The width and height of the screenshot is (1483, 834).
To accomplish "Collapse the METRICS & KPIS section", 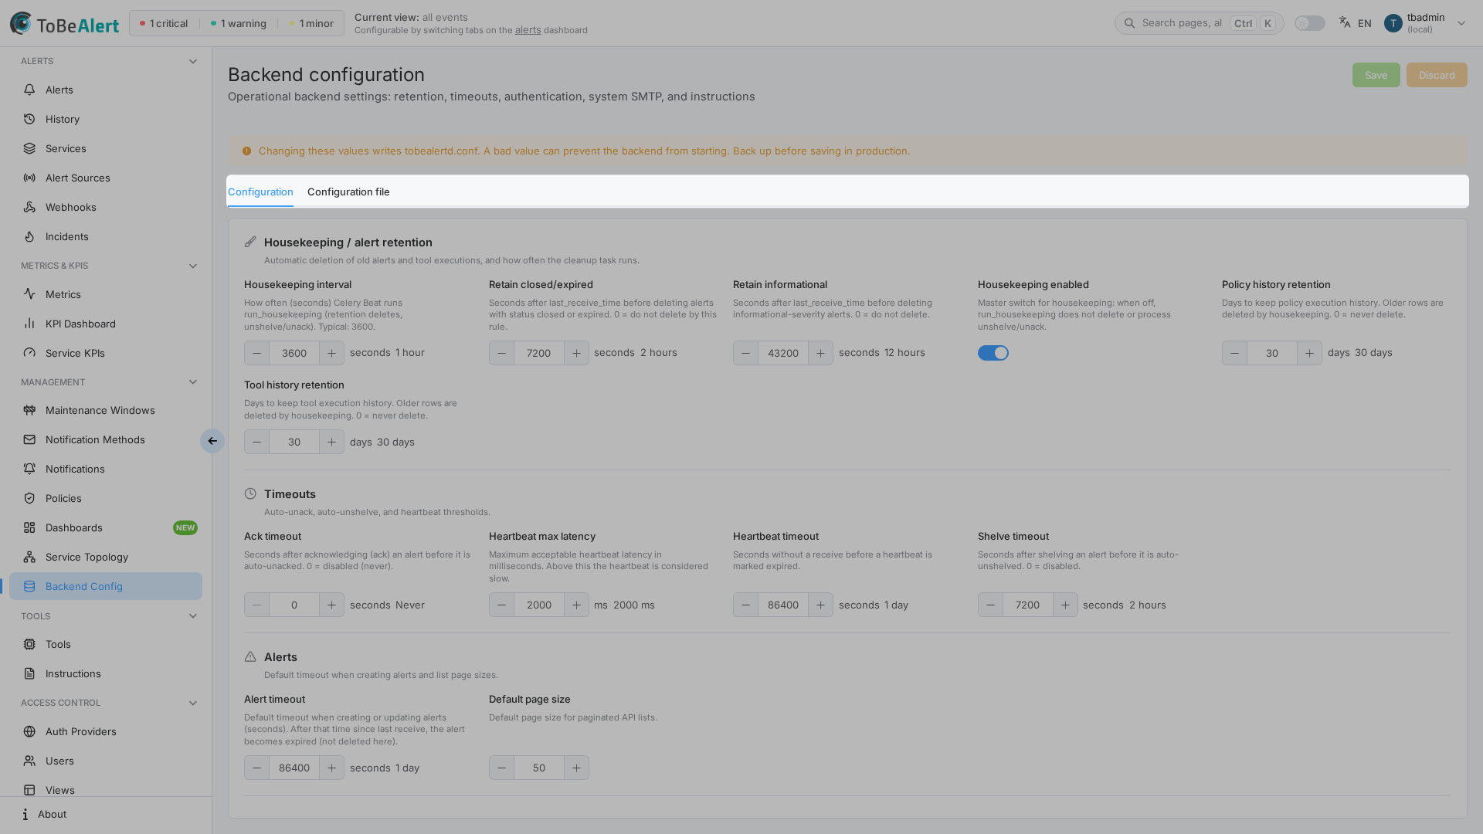I will [193, 266].
